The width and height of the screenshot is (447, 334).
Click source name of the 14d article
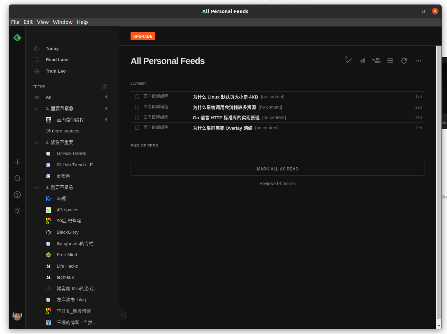[x=156, y=96]
